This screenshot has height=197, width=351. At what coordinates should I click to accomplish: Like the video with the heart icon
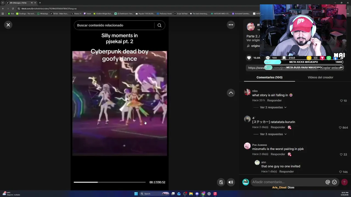(249, 58)
